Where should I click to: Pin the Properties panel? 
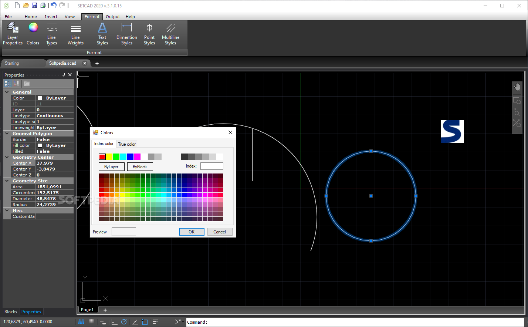click(64, 75)
